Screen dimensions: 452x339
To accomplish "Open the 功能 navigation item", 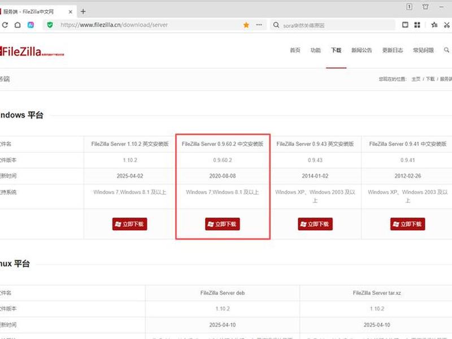I will click(316, 50).
